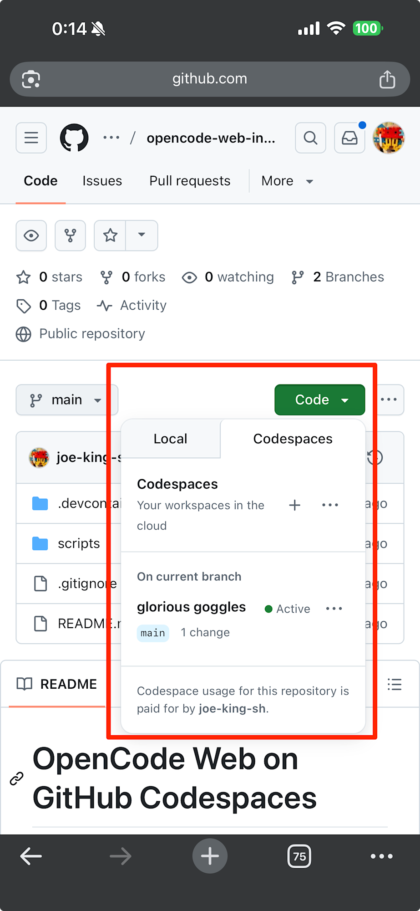Open the 0 Tags link
The height and width of the screenshot is (911, 420).
(x=48, y=305)
